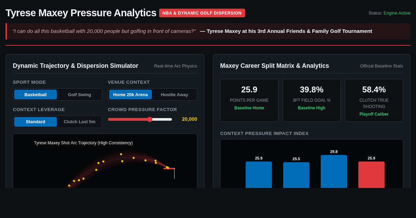Select Hostile Away venue context

pyautogui.click(x=174, y=94)
